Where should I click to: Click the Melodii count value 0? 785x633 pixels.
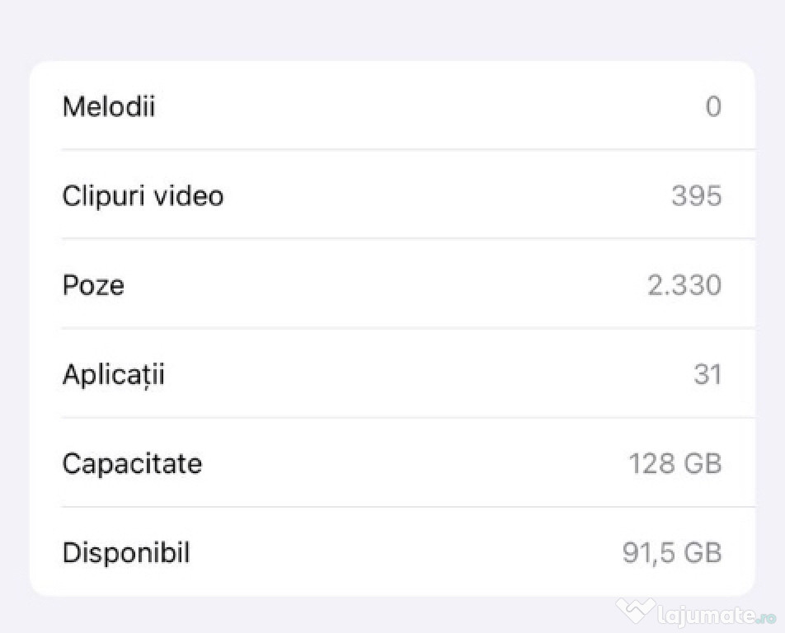[713, 106]
